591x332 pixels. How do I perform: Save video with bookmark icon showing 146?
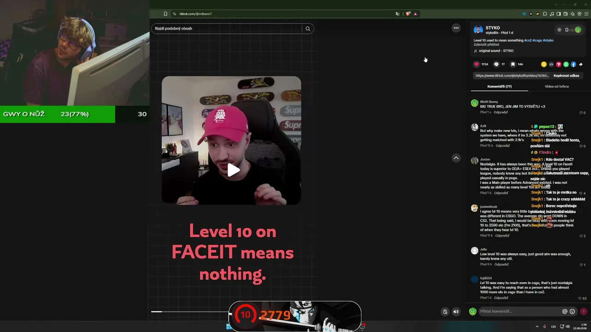(513, 65)
